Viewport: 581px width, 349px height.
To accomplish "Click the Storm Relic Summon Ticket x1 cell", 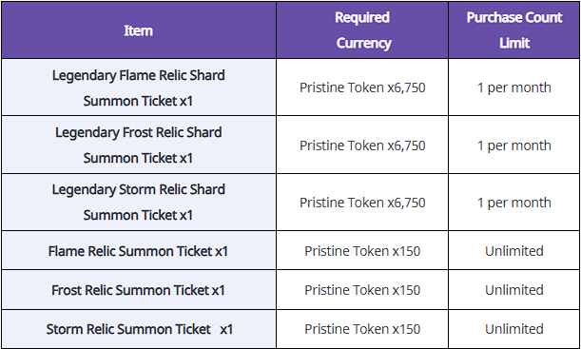I will click(139, 329).
